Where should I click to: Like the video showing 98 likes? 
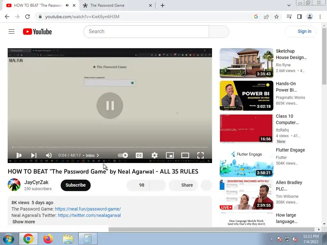(138, 185)
